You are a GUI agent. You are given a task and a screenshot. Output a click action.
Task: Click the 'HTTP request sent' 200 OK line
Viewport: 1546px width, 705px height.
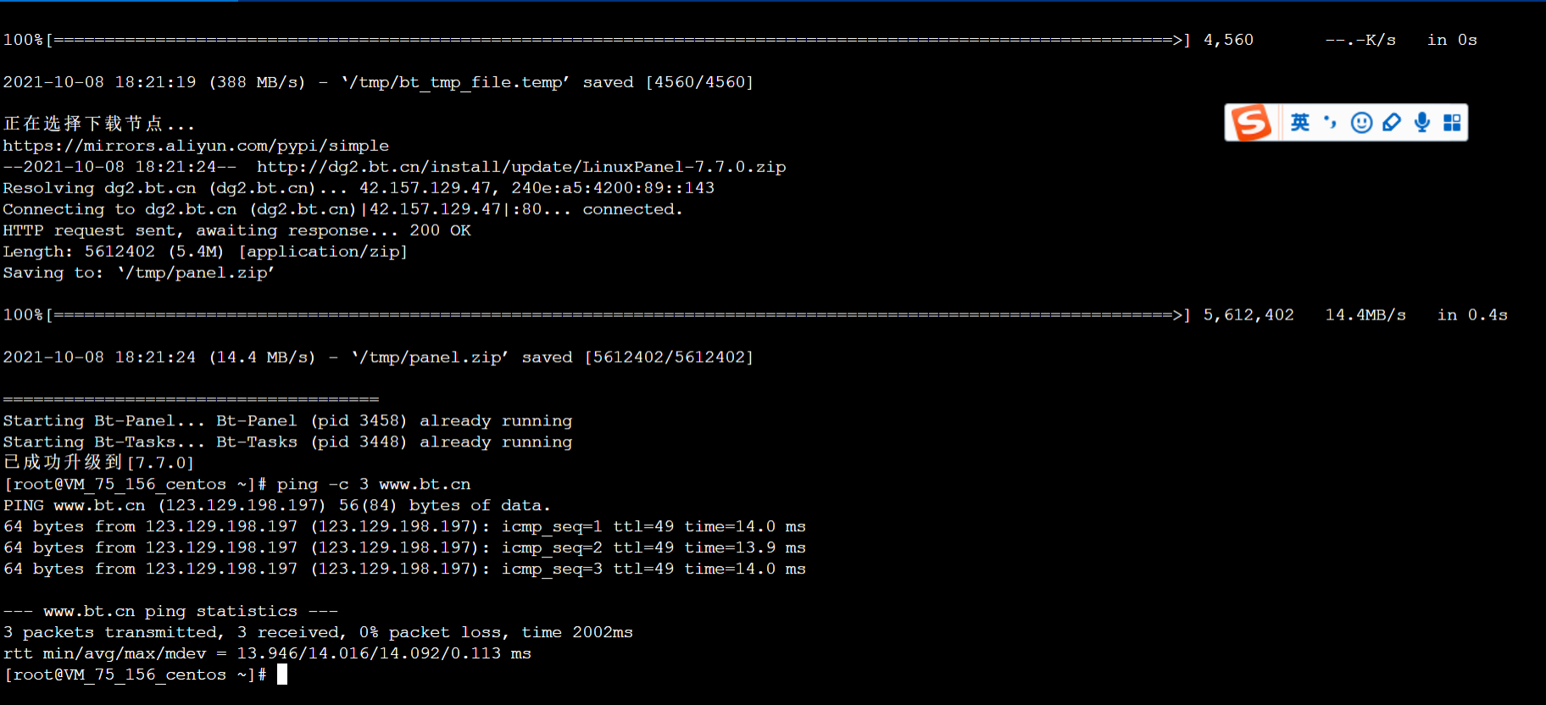(236, 230)
